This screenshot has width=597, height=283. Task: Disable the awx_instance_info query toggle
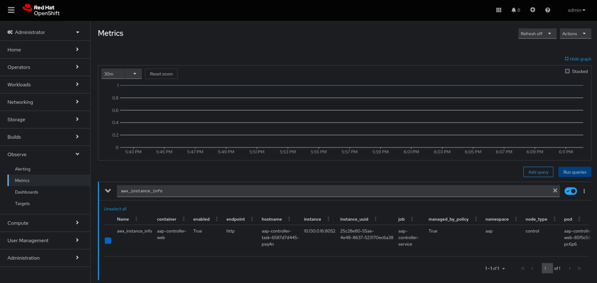[571, 191]
